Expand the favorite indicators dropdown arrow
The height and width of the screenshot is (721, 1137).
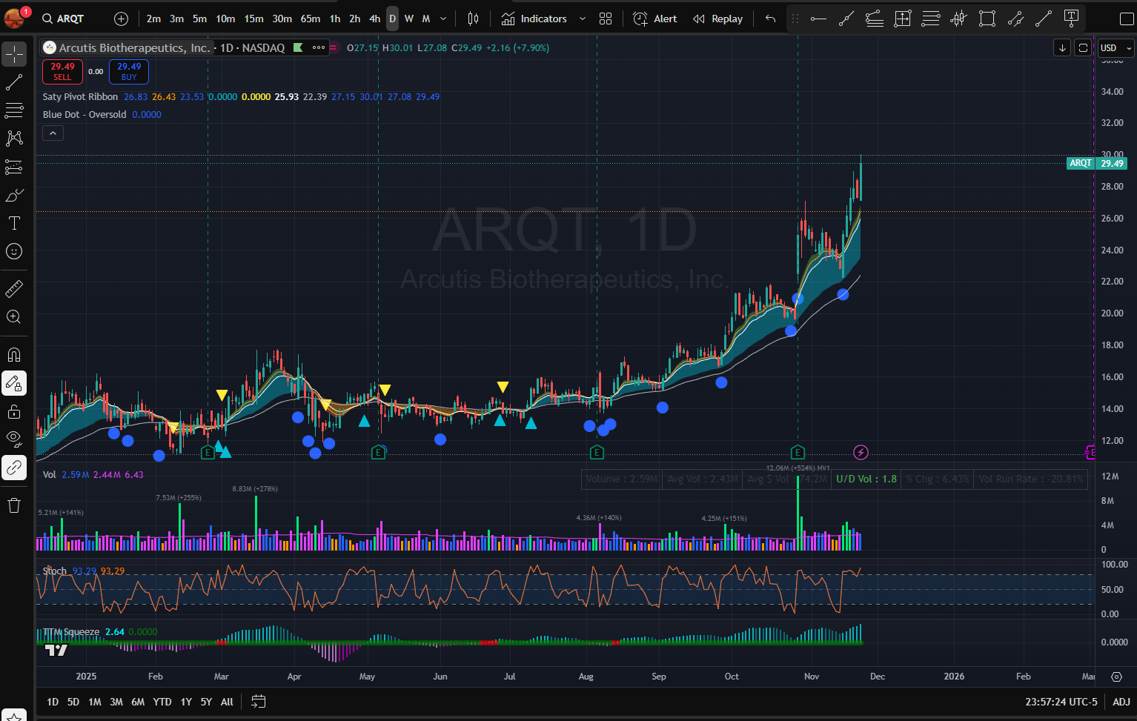coord(583,19)
